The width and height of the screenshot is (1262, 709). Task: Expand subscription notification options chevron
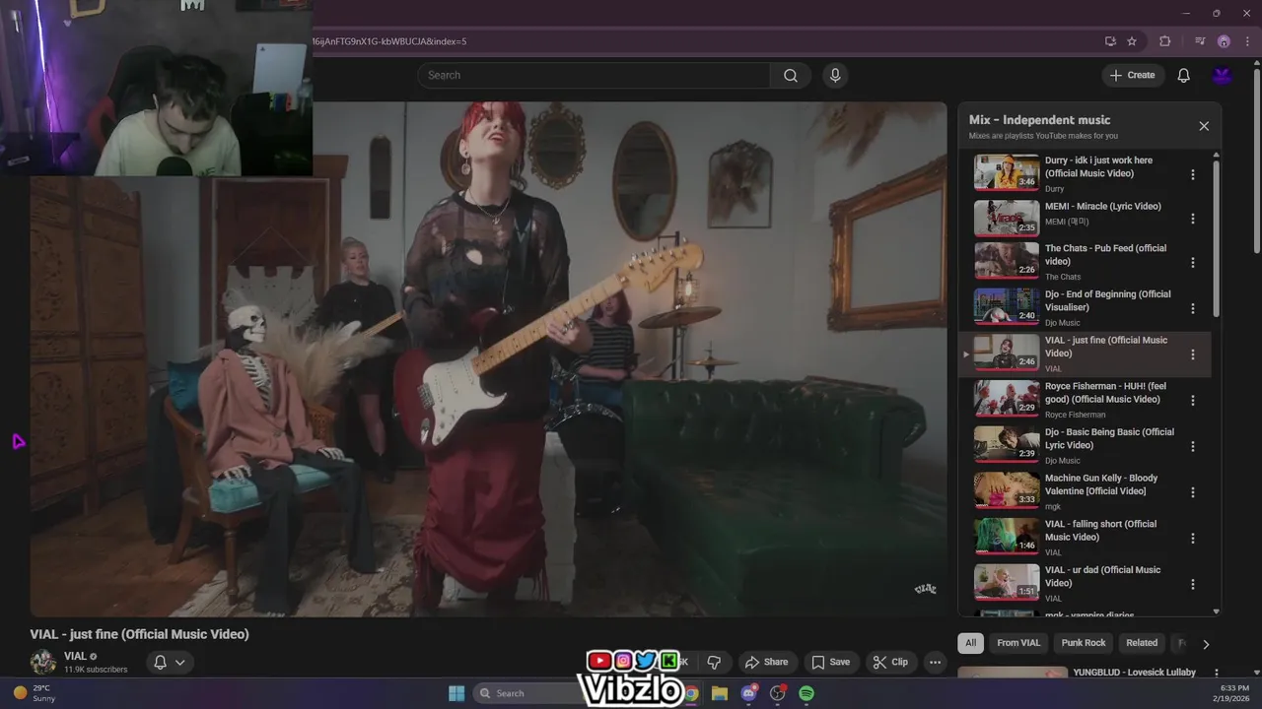180,662
